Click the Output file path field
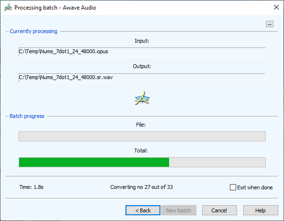This screenshot has width=284, height=221. tap(142, 78)
